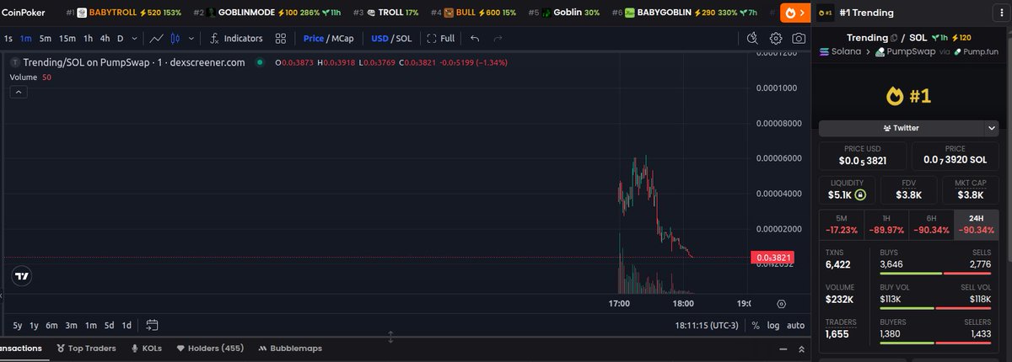Switch chart quote to SOL
Image resolution: width=1012 pixels, height=362 pixels.
click(x=404, y=38)
